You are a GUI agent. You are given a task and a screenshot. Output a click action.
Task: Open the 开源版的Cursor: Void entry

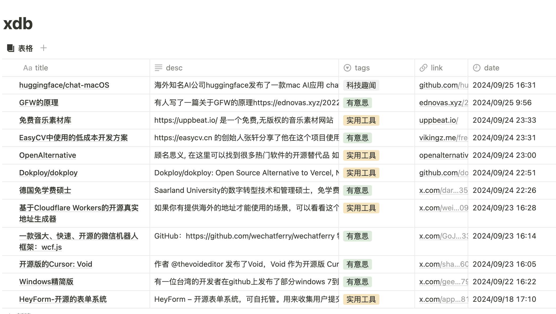click(x=56, y=264)
